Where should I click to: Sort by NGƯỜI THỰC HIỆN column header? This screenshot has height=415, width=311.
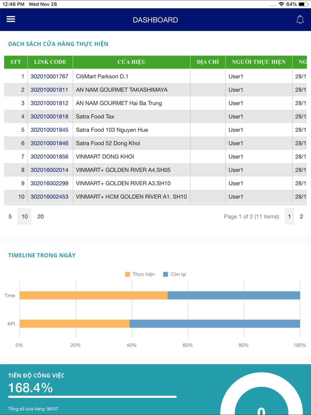pyautogui.click(x=259, y=62)
